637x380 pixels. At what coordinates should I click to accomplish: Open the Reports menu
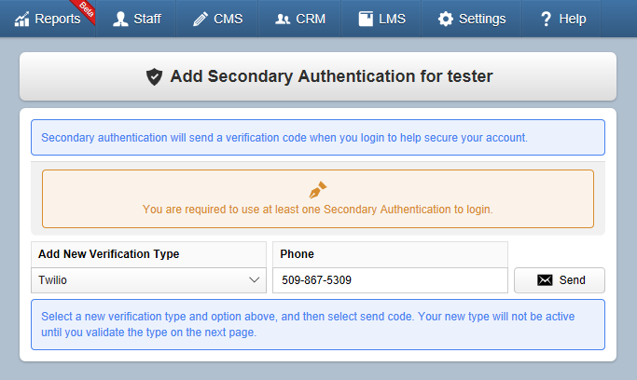(x=48, y=19)
